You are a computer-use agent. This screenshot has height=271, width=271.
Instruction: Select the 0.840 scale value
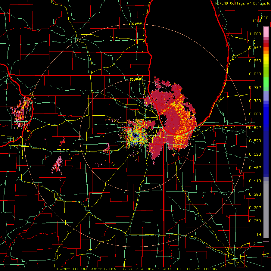point(255,74)
